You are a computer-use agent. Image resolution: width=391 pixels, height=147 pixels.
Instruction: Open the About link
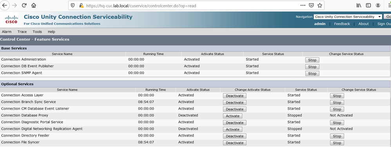363,24
